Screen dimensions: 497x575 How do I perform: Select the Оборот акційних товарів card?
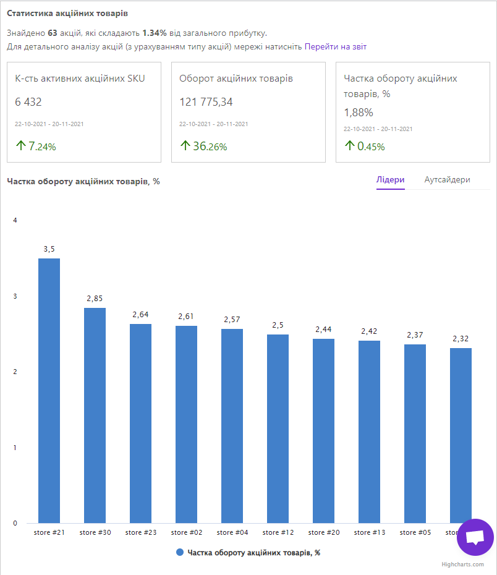[x=248, y=112]
